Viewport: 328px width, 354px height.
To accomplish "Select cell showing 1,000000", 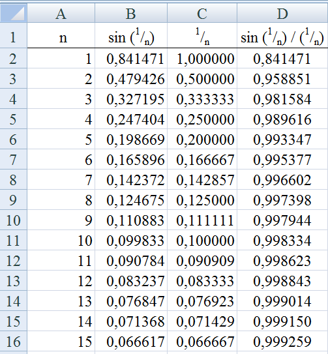I will click(202, 58).
